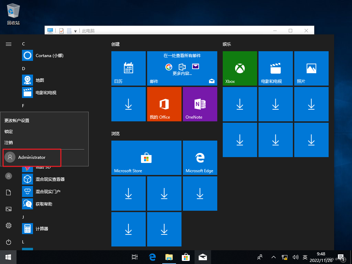Open the 日历 calendar tile
Viewport: 352px width, 264px height.
(x=129, y=68)
